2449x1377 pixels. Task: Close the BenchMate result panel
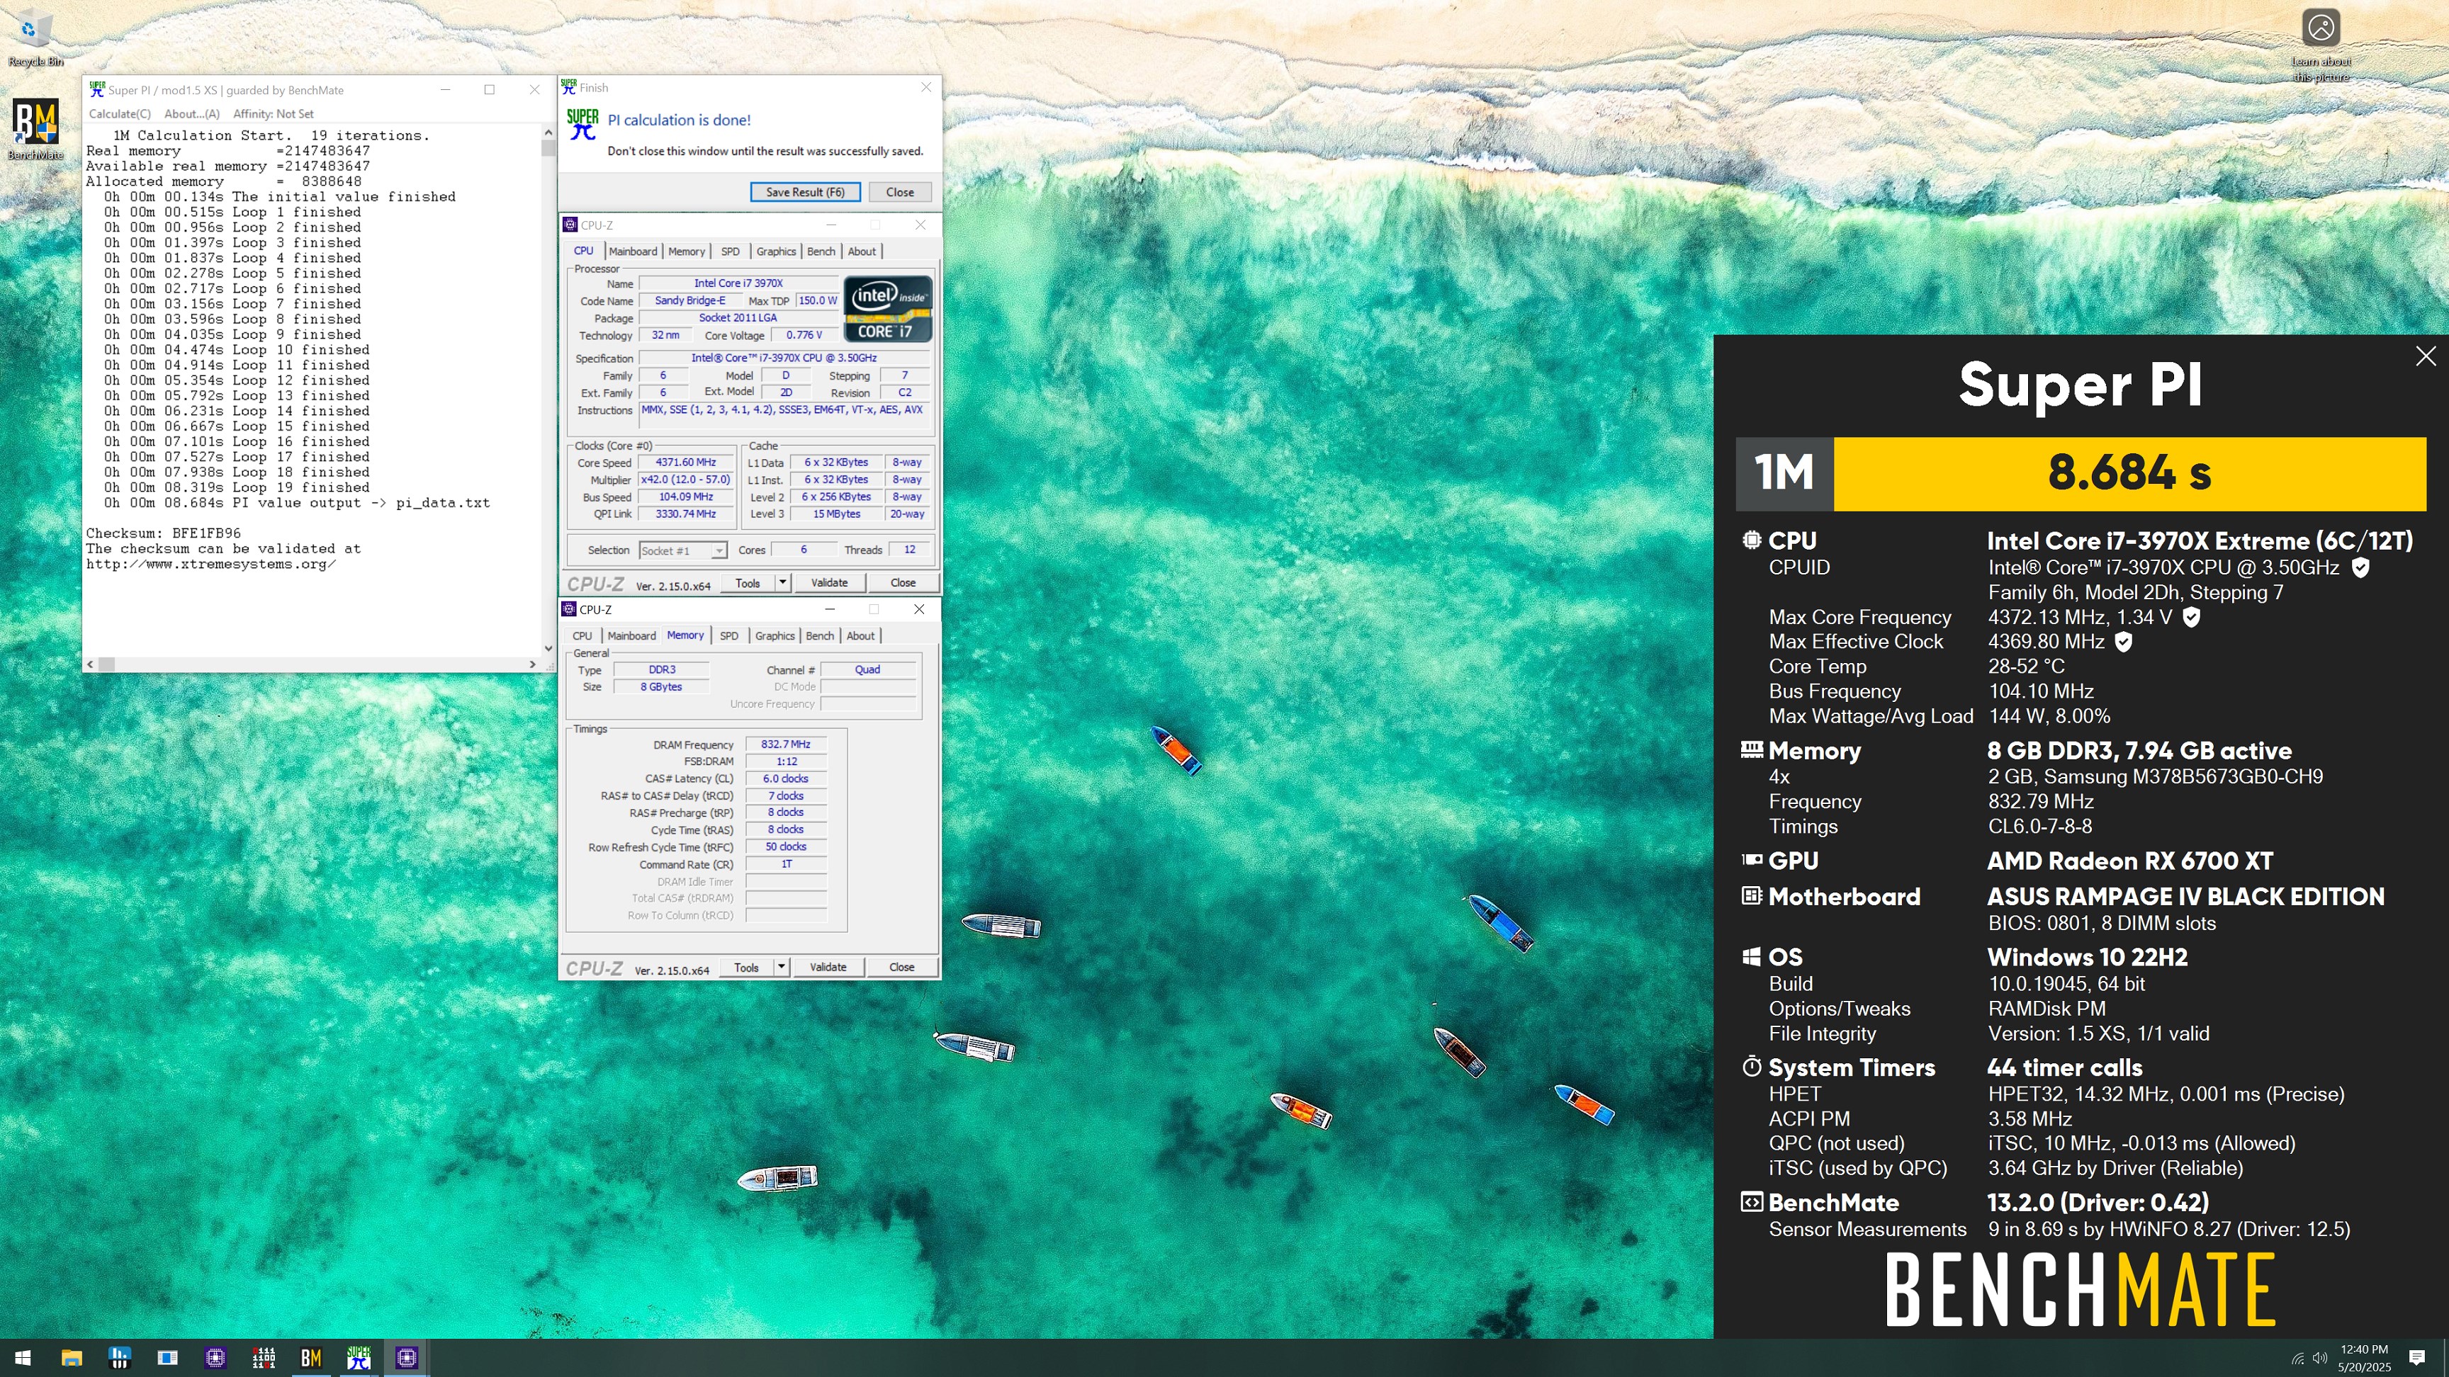[2425, 356]
